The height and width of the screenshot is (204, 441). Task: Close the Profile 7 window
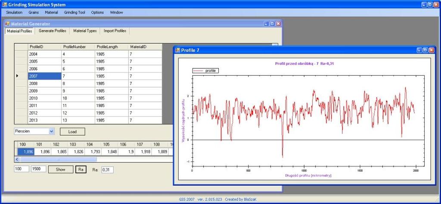click(x=432, y=50)
